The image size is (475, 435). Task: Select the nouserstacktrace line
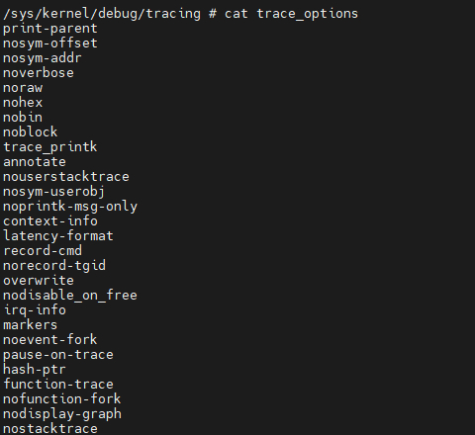(x=66, y=177)
